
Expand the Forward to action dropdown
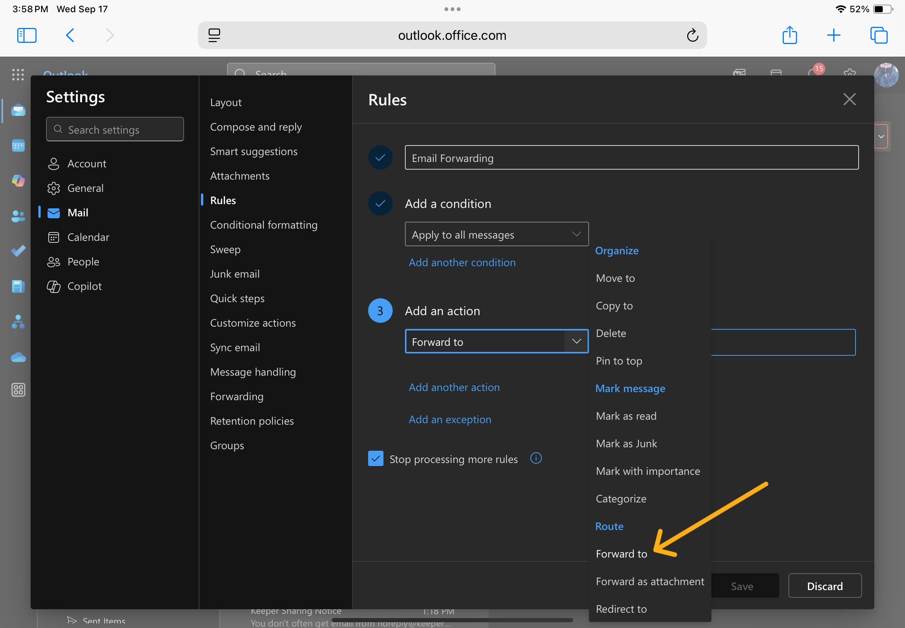(576, 341)
